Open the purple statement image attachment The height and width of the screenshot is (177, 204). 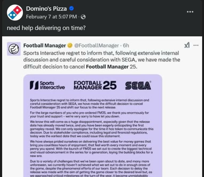(x=93, y=126)
